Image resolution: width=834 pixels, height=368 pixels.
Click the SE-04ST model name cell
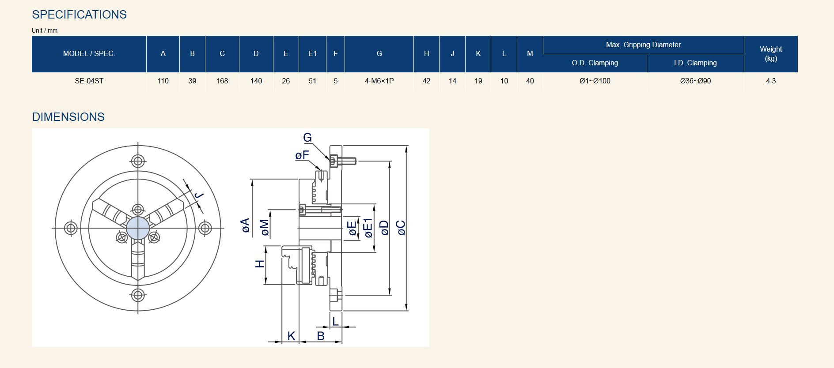click(89, 81)
